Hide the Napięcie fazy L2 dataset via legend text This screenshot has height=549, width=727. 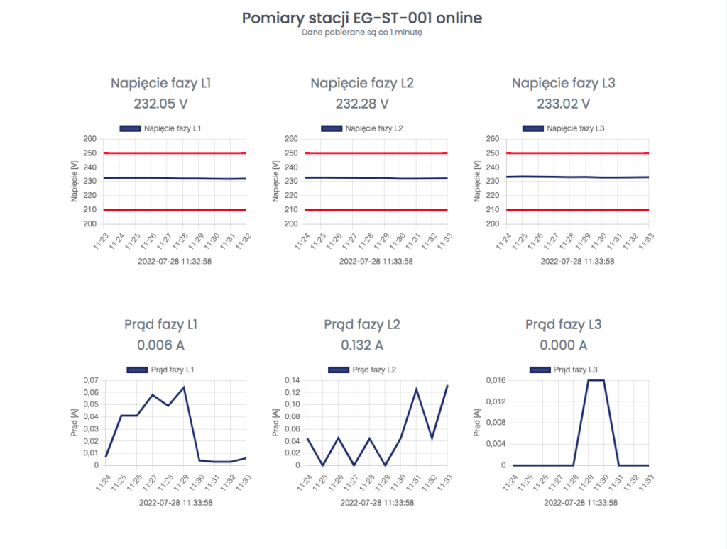click(374, 128)
